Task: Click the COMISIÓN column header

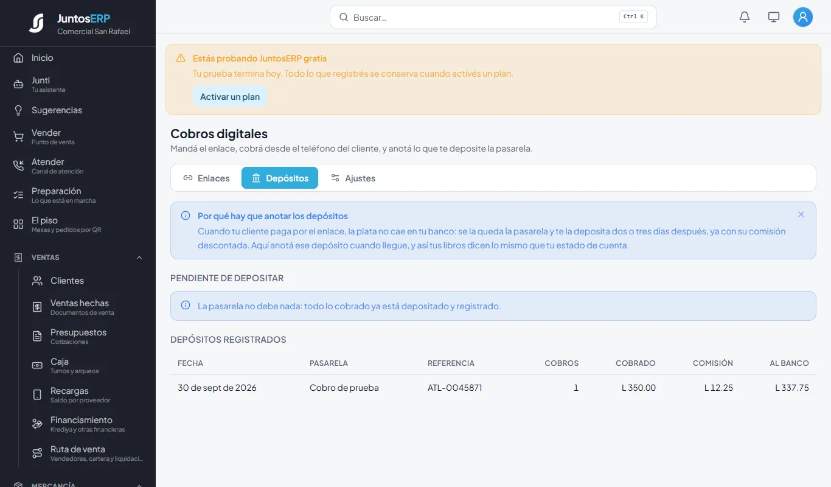Action: 713,363
